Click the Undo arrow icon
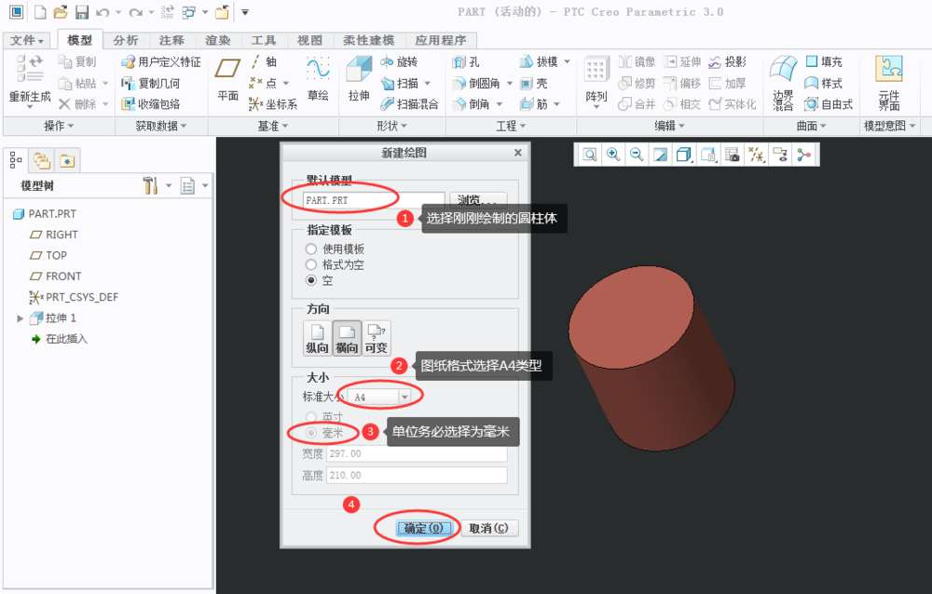 tap(103, 12)
